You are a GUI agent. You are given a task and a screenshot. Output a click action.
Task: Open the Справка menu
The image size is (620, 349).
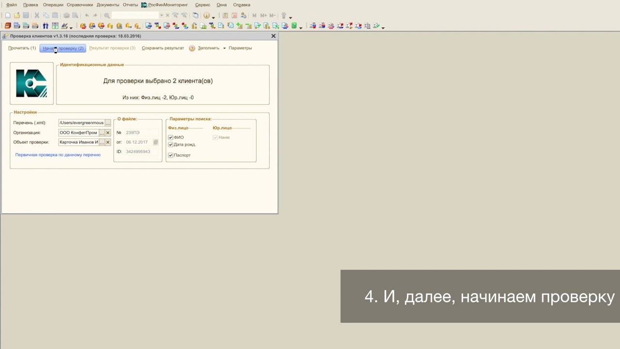point(241,5)
